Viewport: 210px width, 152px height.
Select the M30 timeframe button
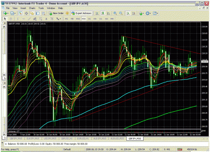[84, 19]
